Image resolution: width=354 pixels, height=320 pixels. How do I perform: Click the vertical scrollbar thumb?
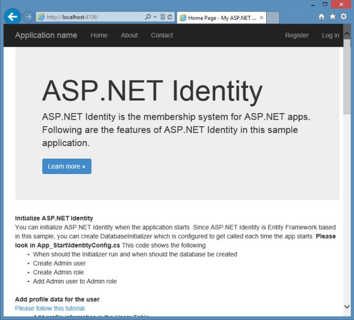pos(347,77)
